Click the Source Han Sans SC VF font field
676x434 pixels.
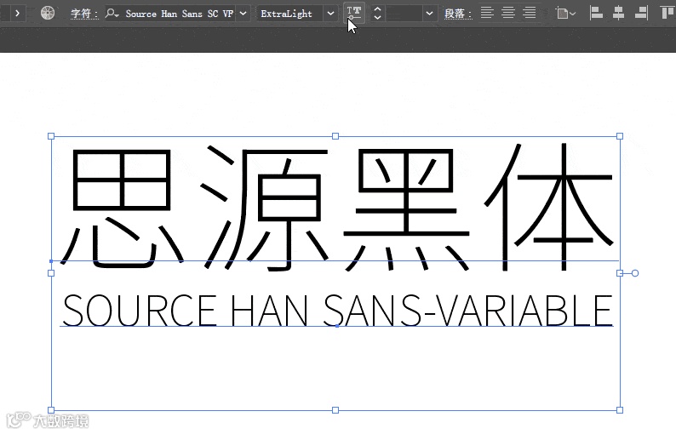tap(179, 14)
